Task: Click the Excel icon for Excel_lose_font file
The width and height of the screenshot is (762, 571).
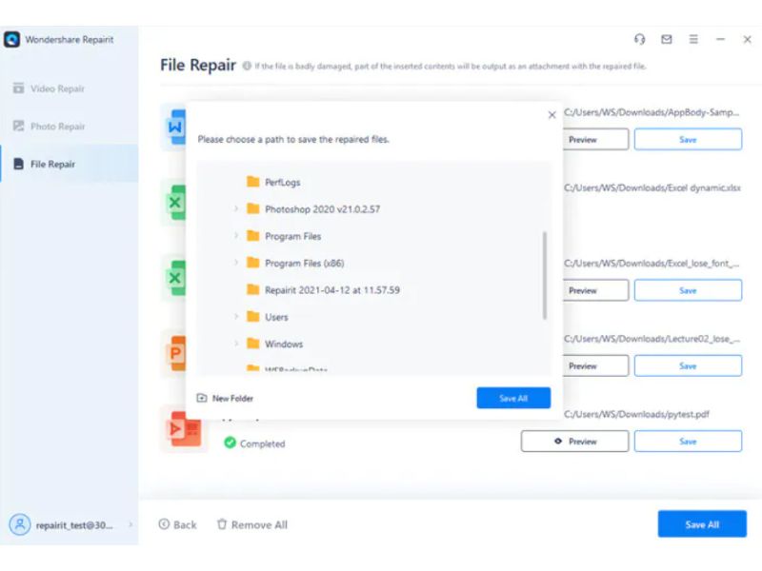Action: coord(174,278)
